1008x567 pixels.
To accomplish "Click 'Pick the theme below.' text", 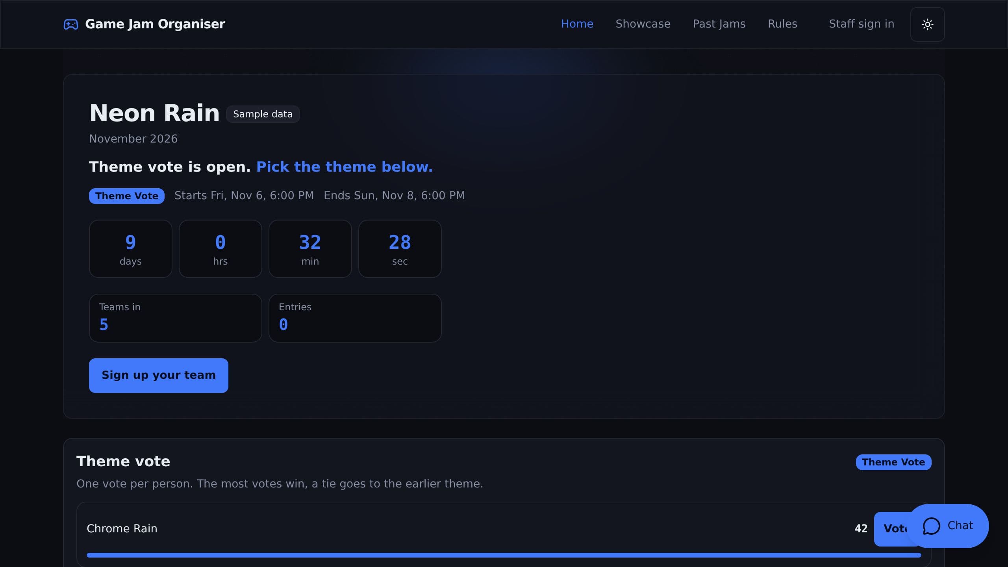I will click(x=344, y=167).
